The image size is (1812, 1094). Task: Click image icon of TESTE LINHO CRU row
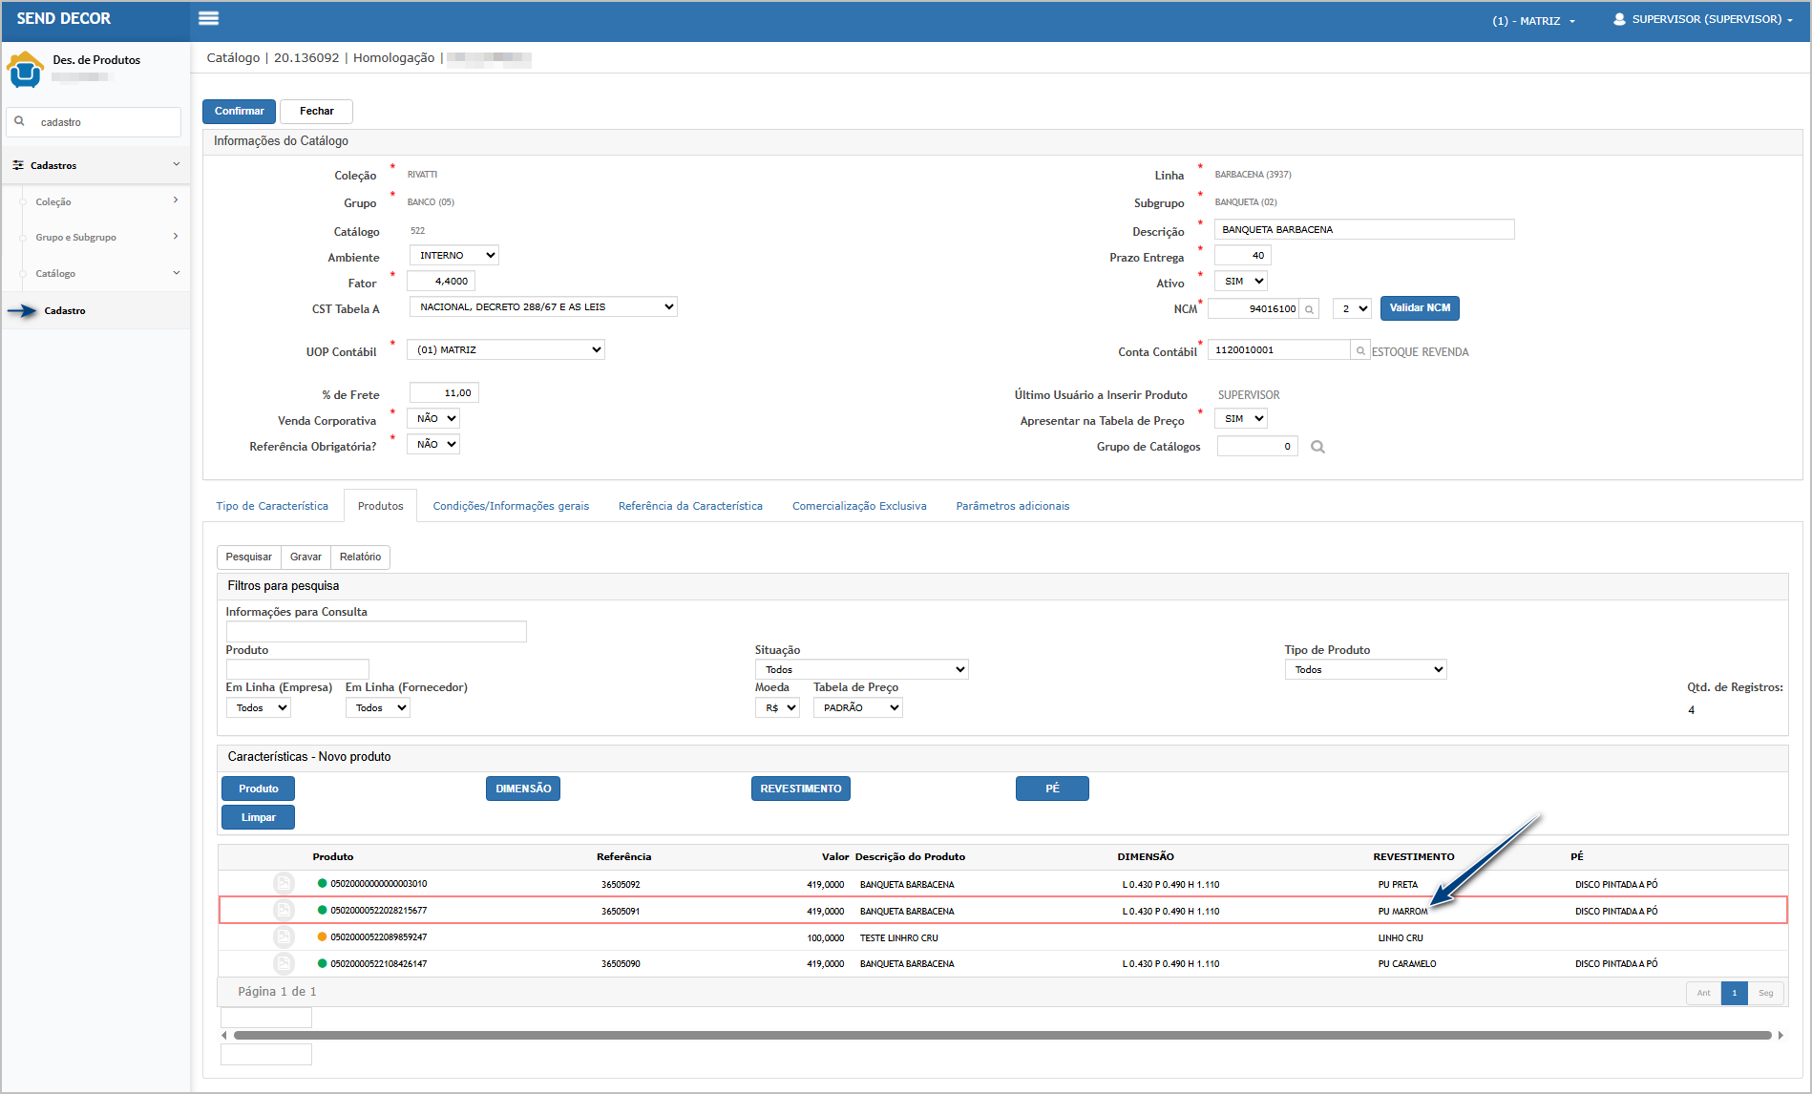coord(284,937)
